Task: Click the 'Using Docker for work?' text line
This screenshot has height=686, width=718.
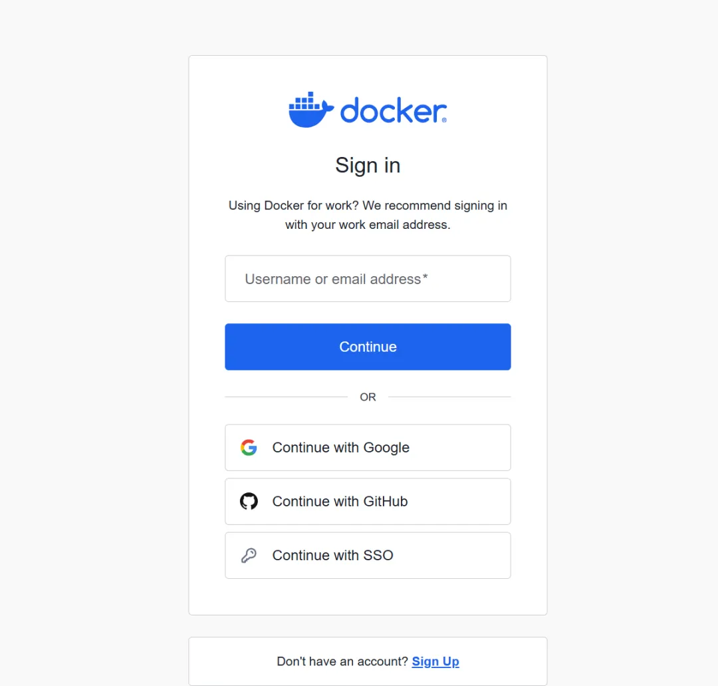Action: tap(368, 206)
